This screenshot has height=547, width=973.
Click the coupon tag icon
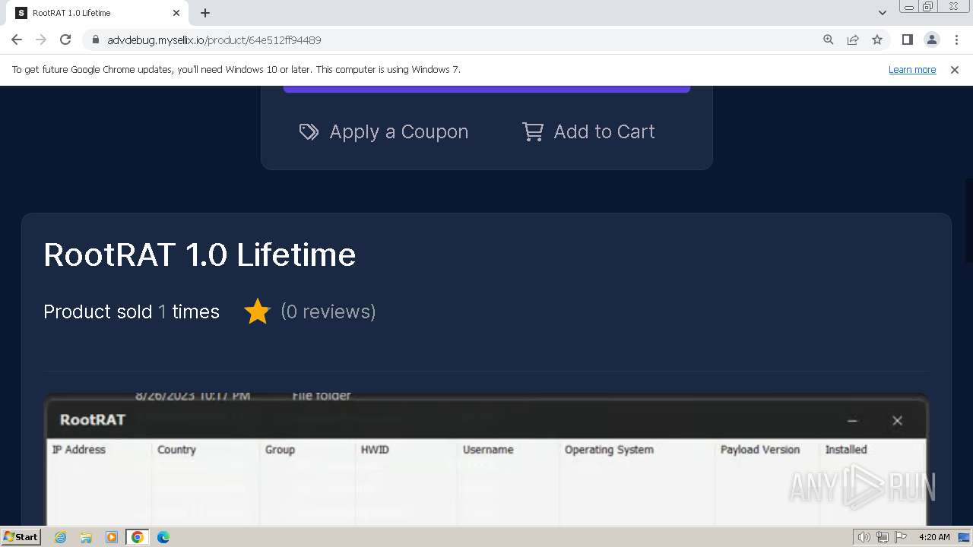pos(309,131)
